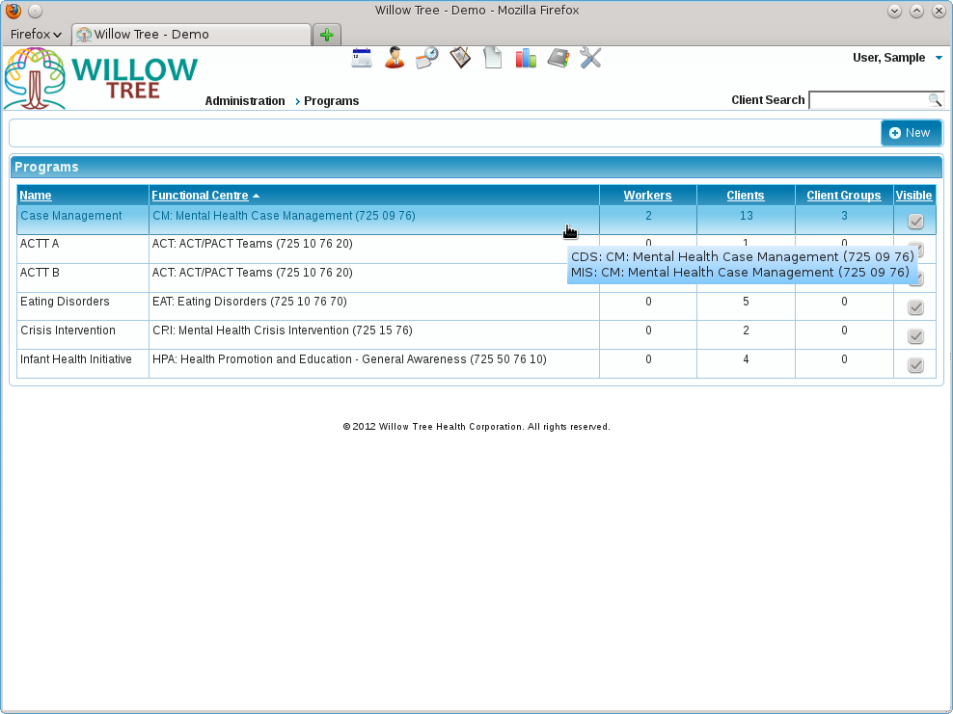
Task: Sort by Client Groups column header
Action: click(844, 196)
